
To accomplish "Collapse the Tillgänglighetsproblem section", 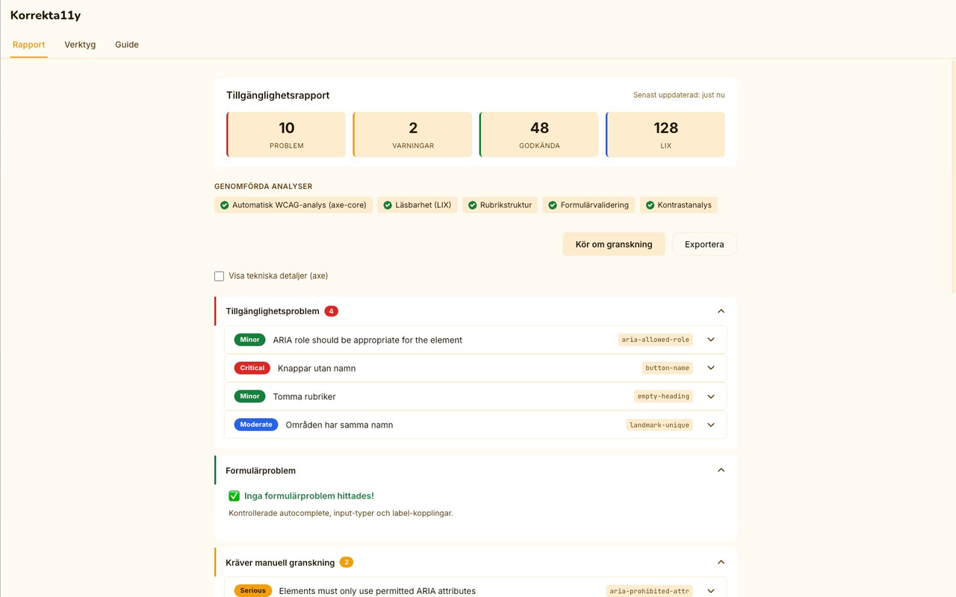I will click(721, 310).
